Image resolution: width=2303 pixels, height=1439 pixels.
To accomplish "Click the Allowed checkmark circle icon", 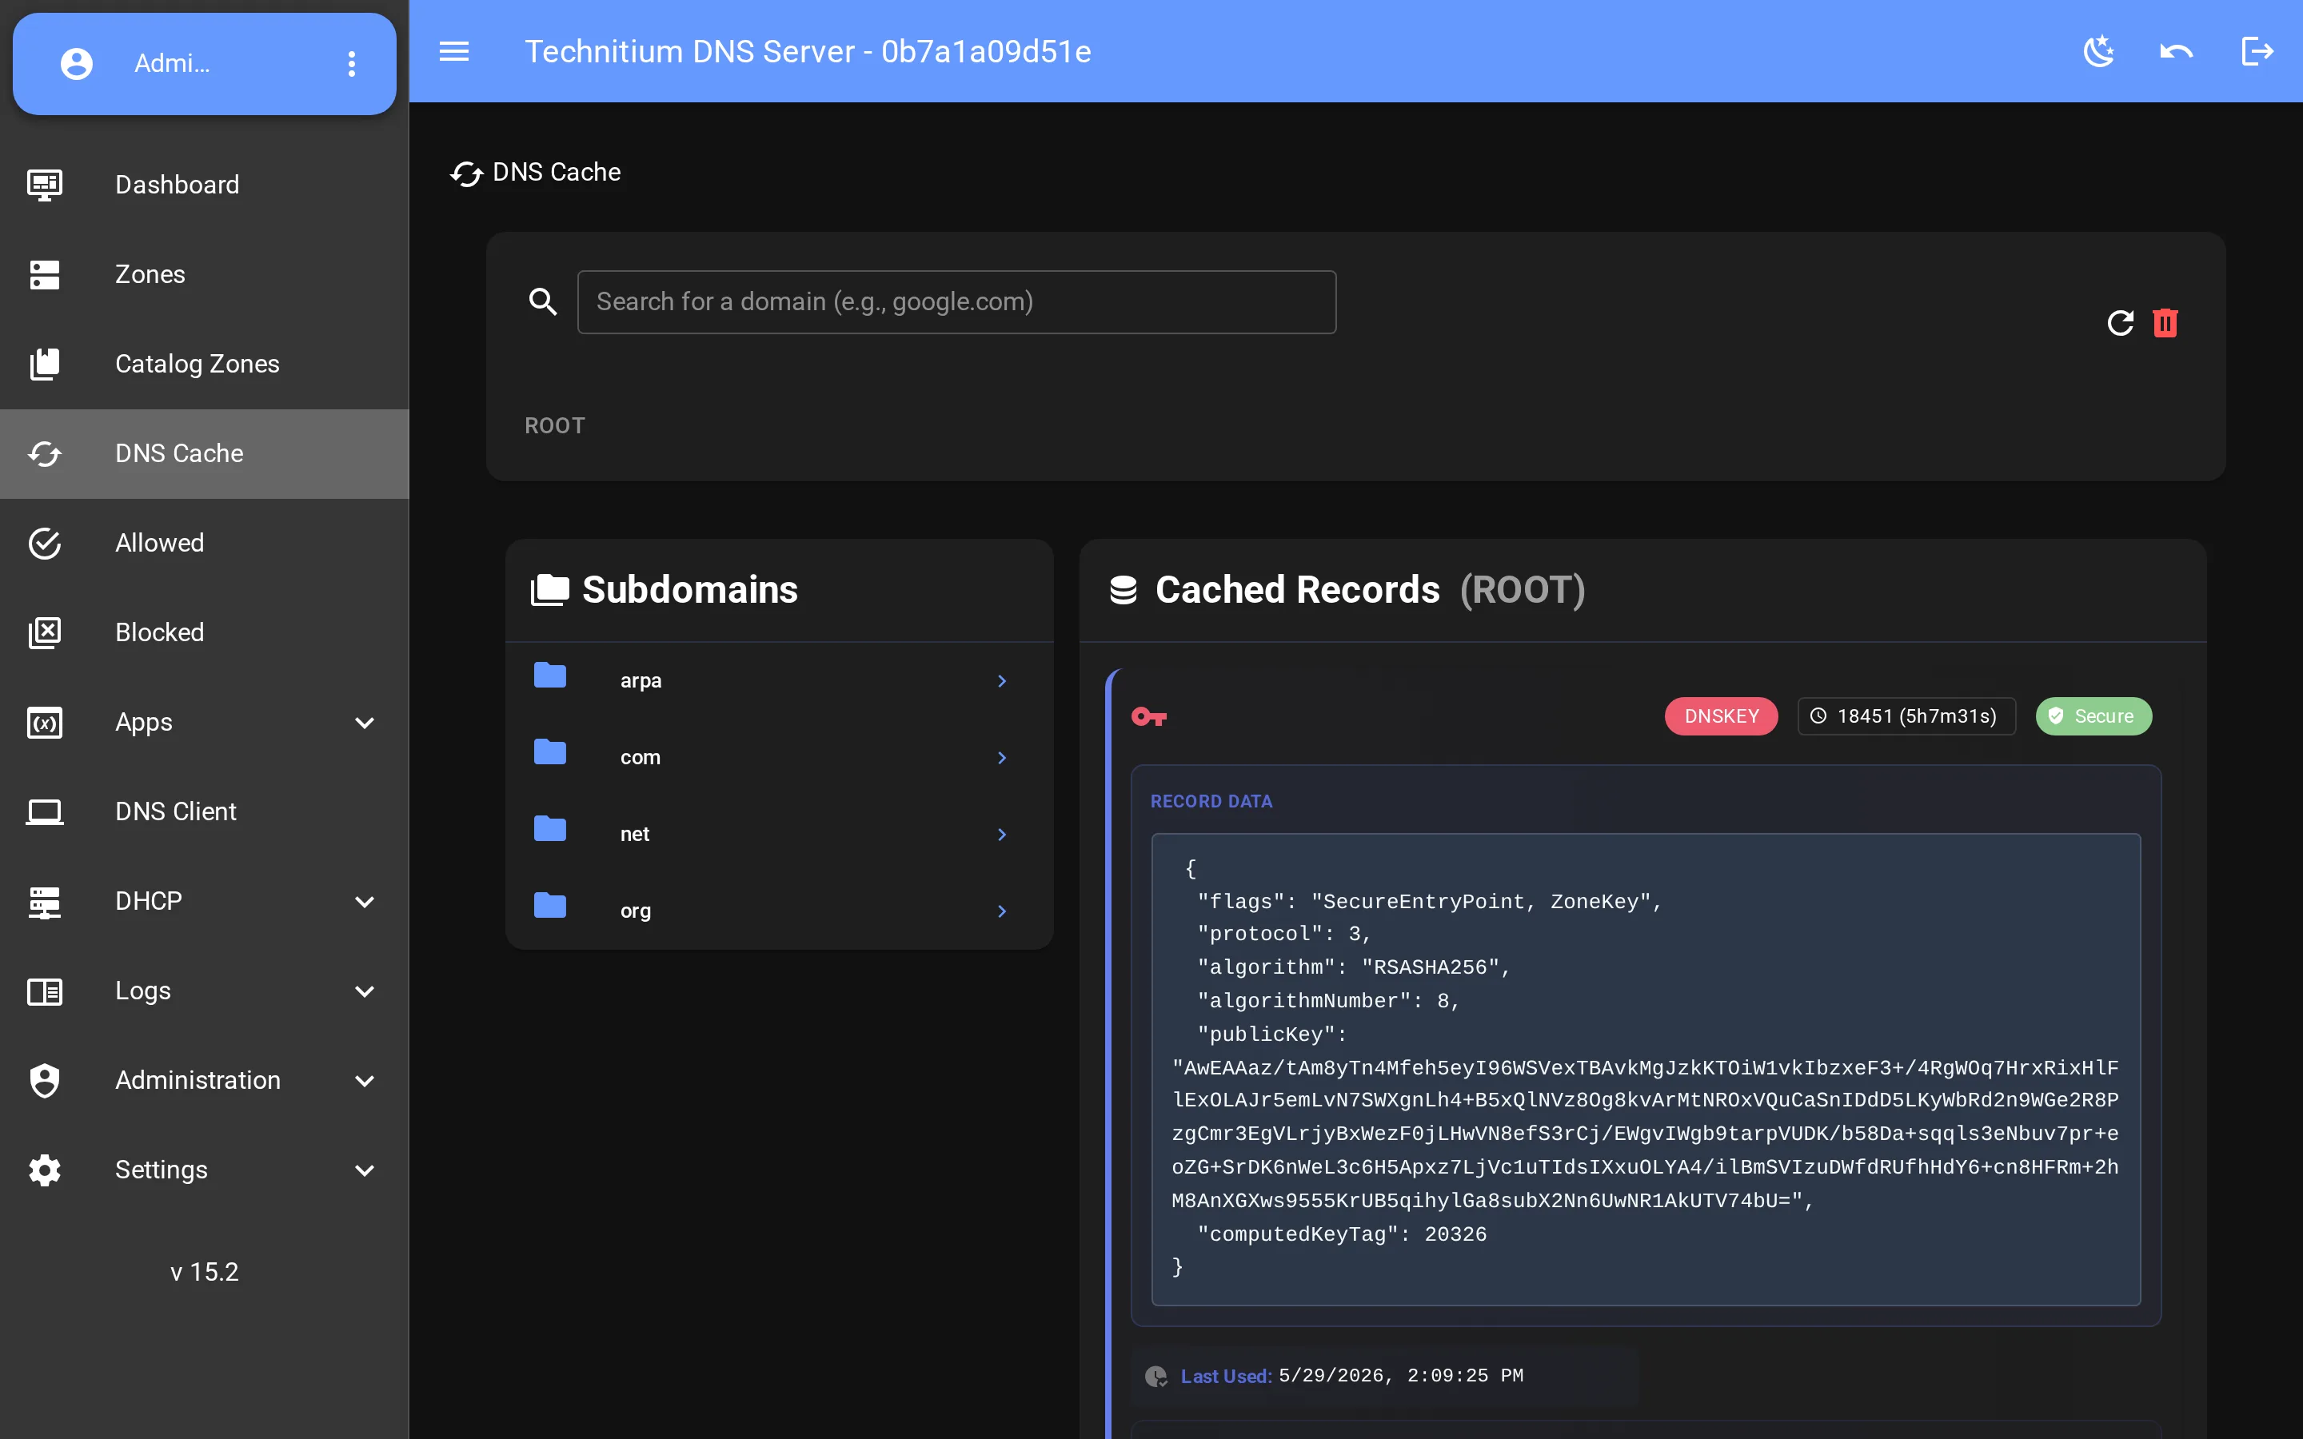I will click(x=45, y=543).
